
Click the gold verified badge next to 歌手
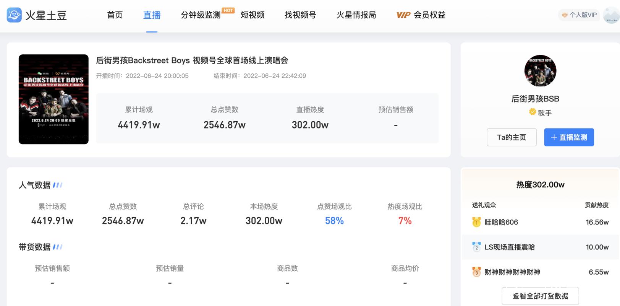pos(533,112)
